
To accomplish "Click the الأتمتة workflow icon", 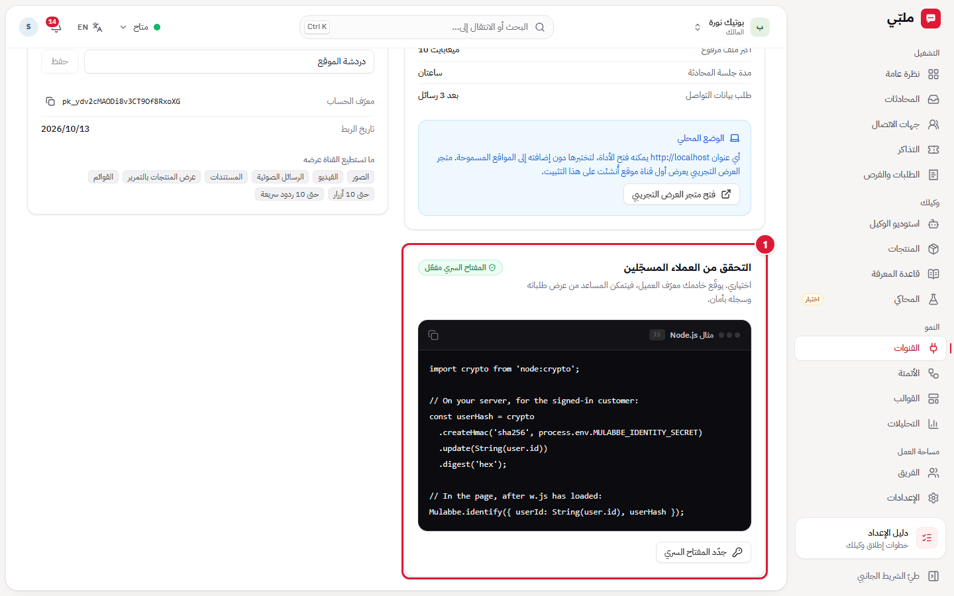I will tap(933, 373).
